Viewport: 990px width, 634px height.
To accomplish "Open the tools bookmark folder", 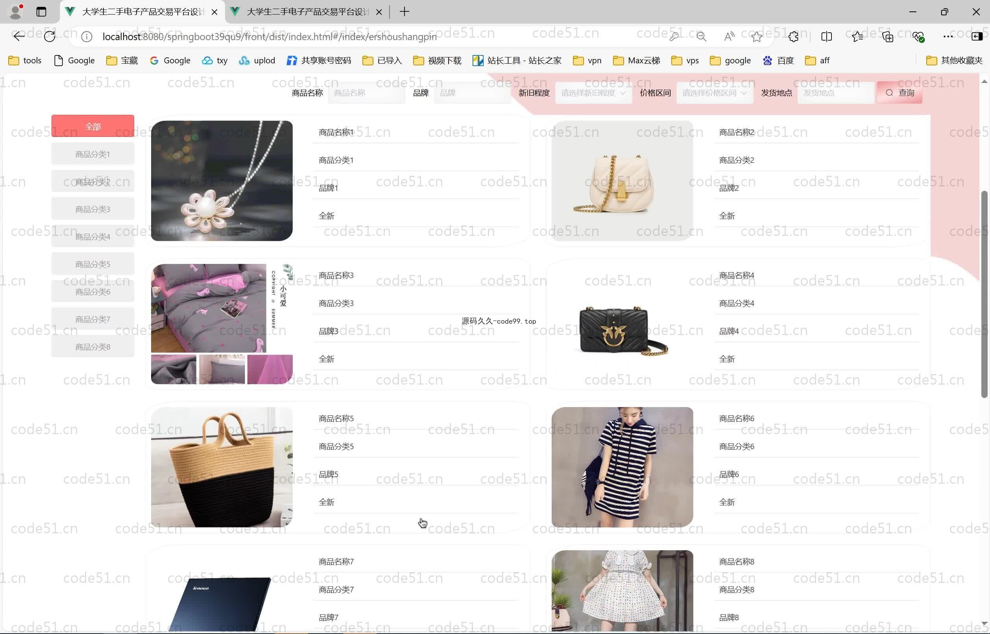I will coord(25,61).
